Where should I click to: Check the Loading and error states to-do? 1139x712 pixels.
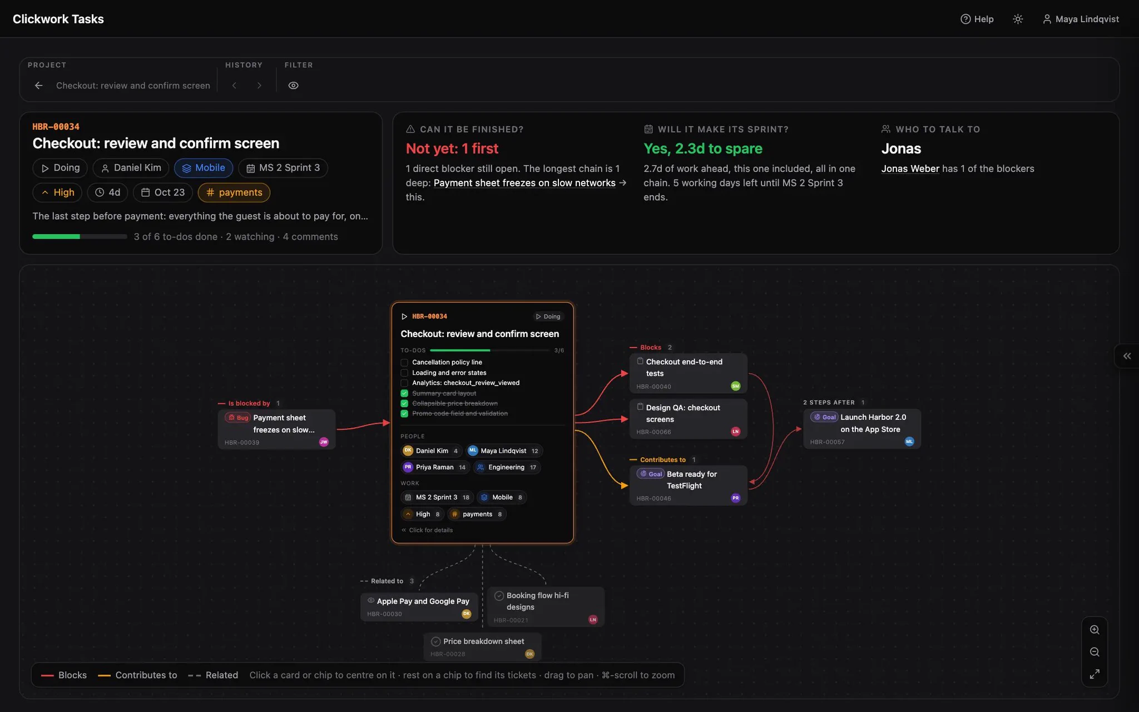coord(404,373)
